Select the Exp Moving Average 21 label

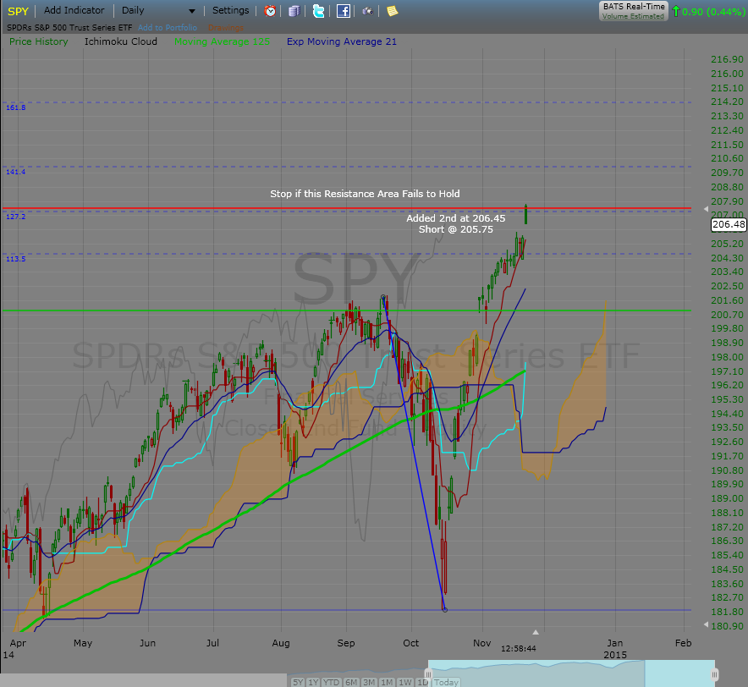(342, 41)
